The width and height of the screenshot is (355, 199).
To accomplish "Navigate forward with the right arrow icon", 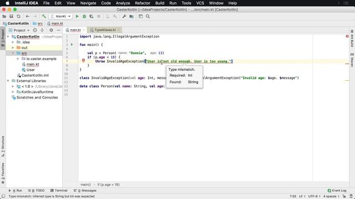I will click(x=34, y=17).
